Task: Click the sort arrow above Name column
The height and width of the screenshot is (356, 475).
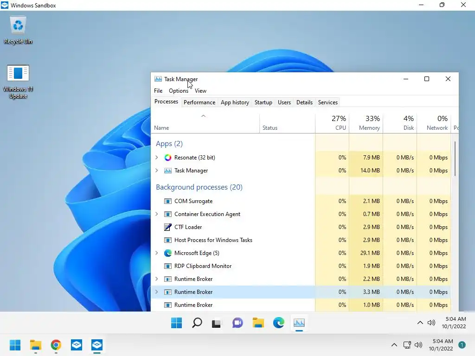Action: coord(204,116)
